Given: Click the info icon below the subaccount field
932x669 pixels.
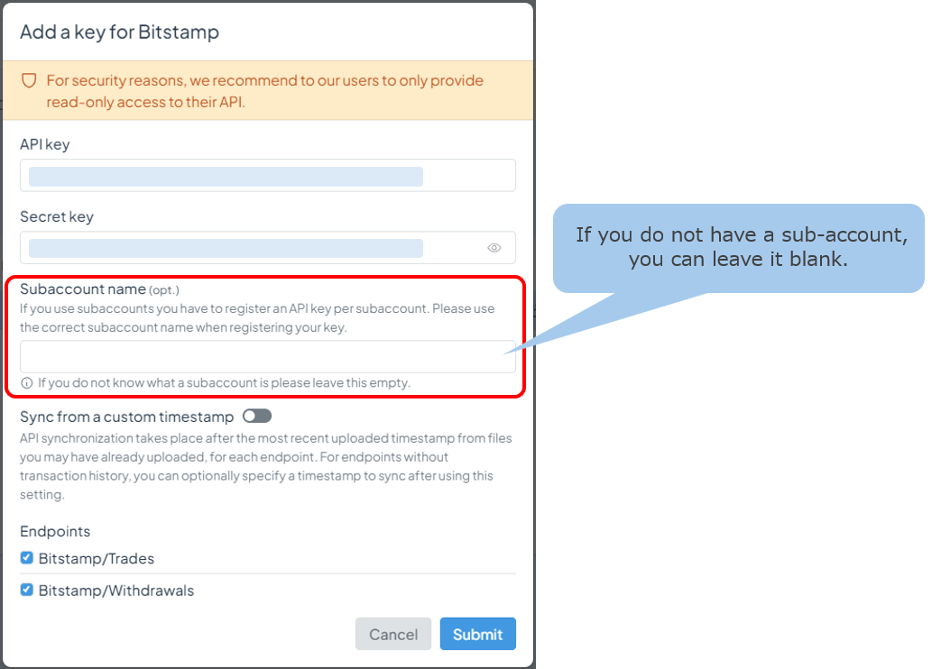Looking at the screenshot, I should tap(27, 383).
